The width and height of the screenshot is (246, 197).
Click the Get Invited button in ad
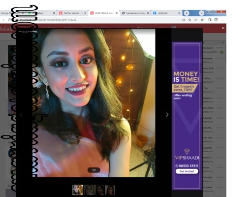(187, 171)
